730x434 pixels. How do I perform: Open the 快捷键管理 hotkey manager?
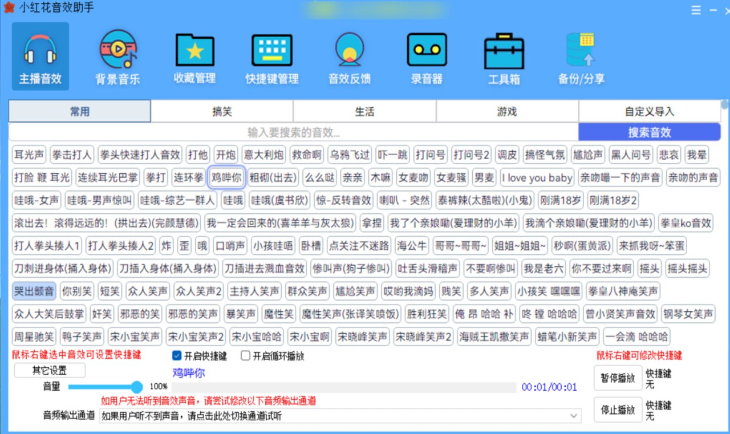point(272,56)
